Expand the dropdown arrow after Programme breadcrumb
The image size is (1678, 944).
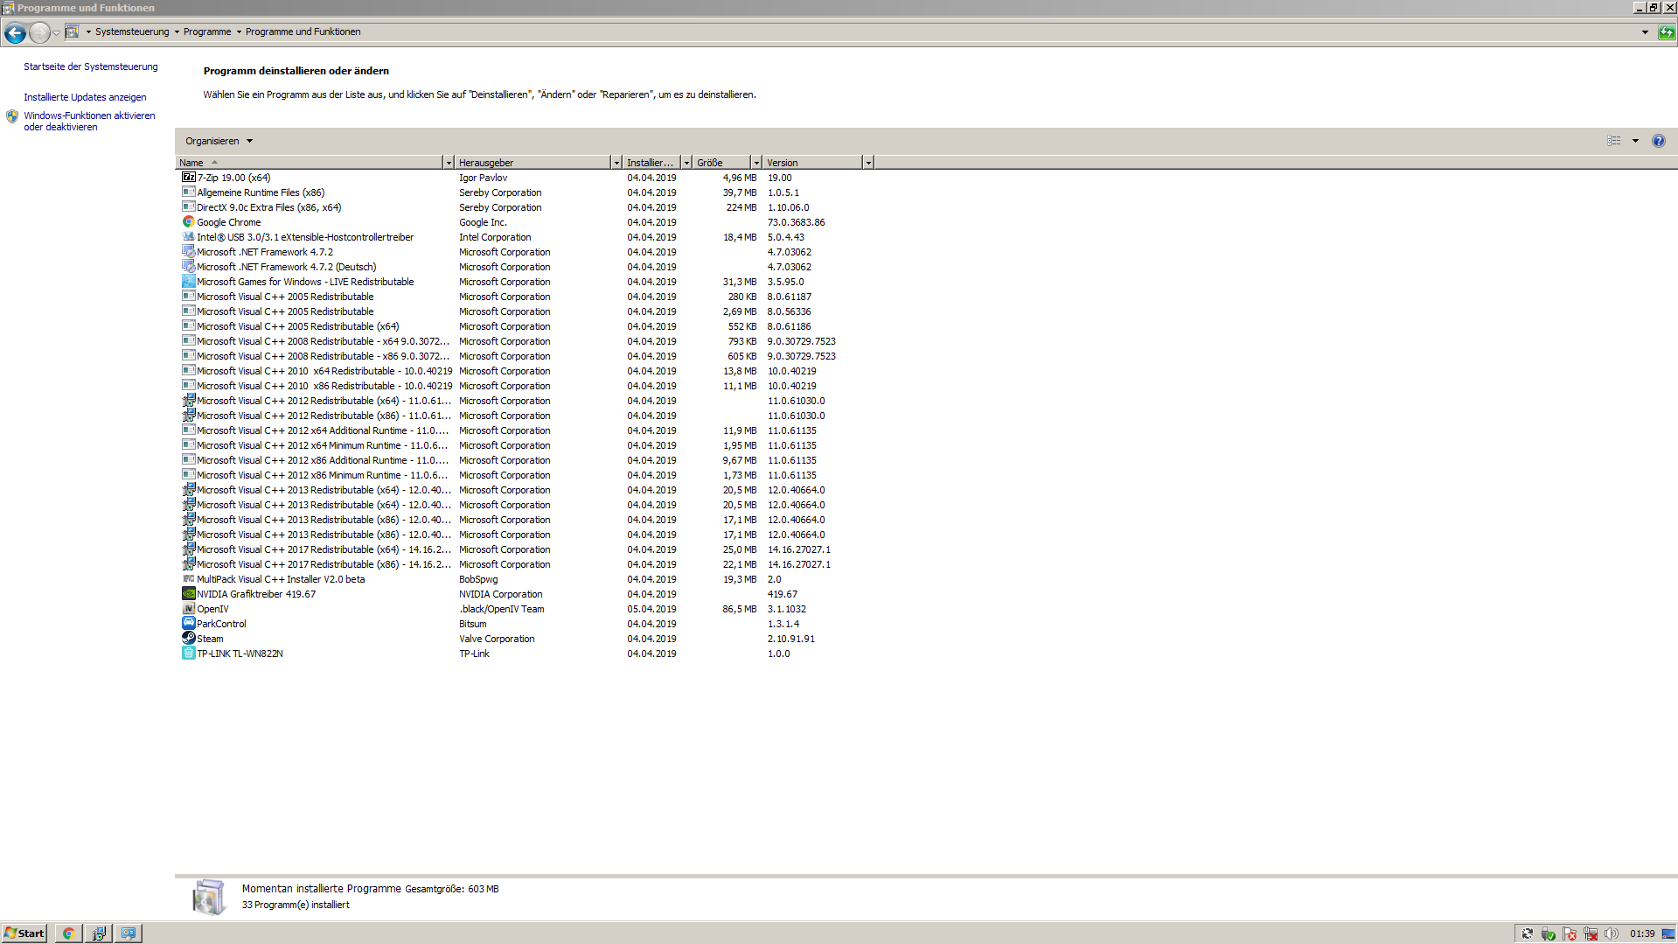[239, 31]
